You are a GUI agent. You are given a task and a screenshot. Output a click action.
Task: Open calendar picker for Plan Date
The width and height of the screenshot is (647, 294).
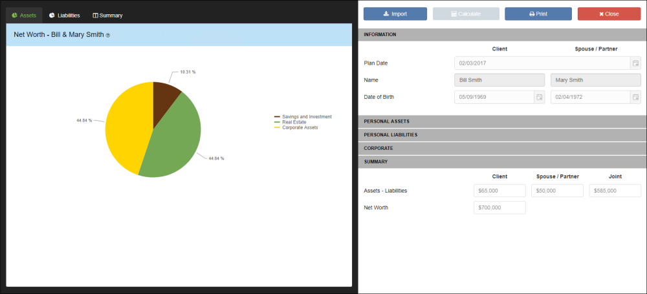(x=635, y=63)
